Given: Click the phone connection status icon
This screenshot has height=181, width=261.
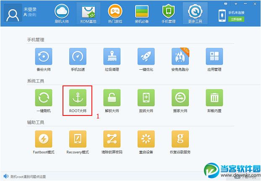Looking at the screenshot, I should pos(222,16).
